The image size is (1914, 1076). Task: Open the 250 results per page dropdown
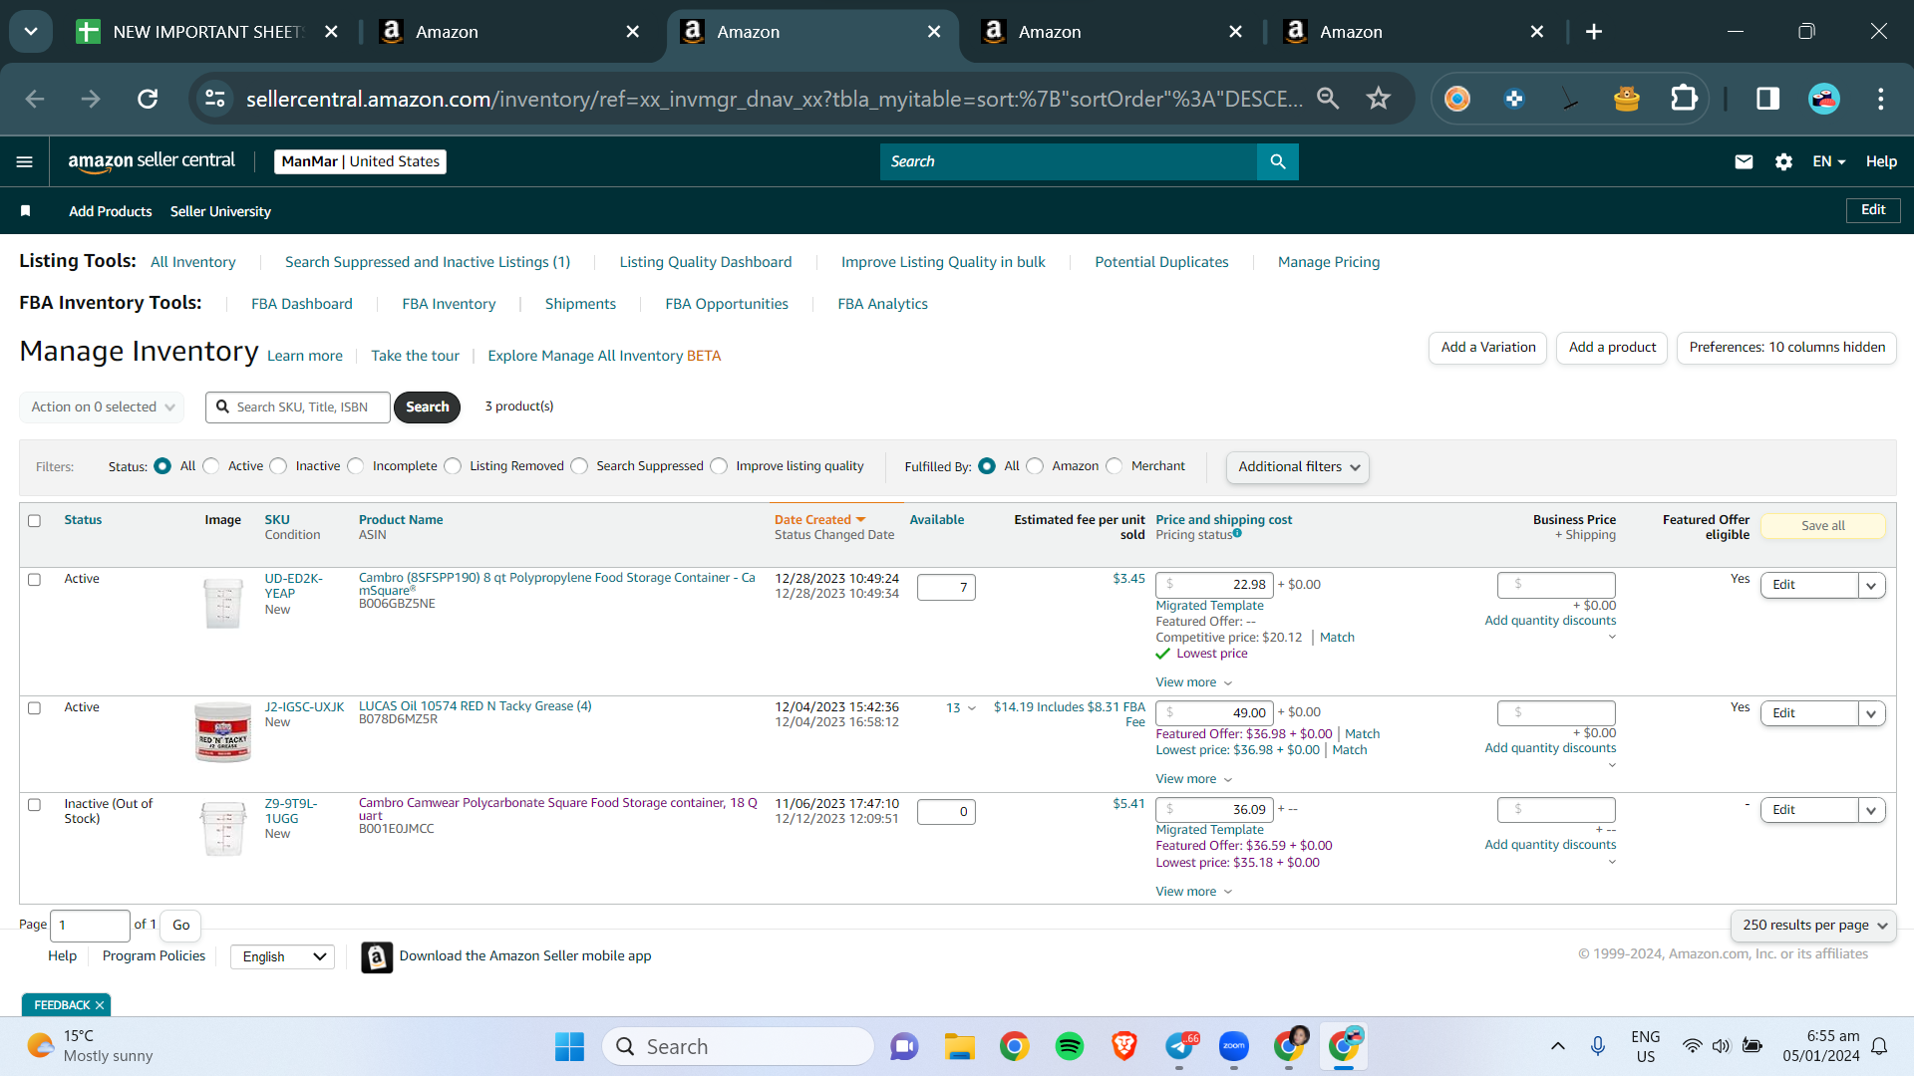[1814, 926]
